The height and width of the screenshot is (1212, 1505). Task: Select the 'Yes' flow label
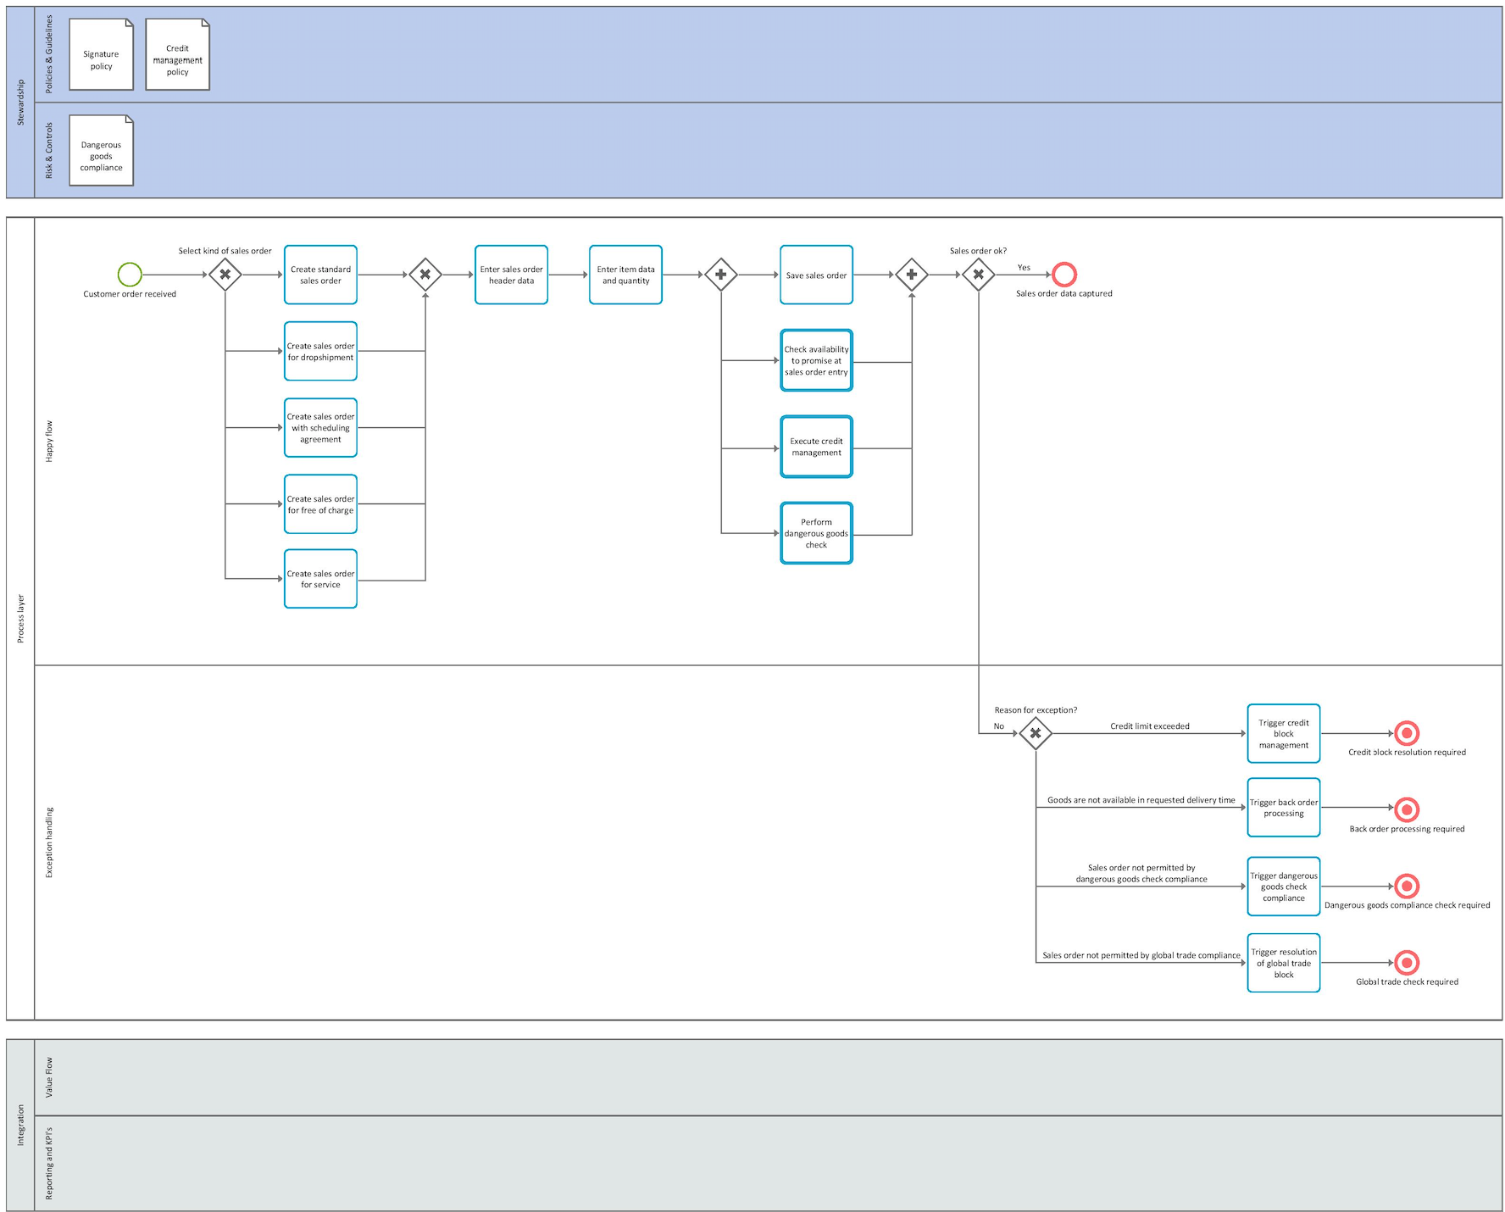point(1024,267)
